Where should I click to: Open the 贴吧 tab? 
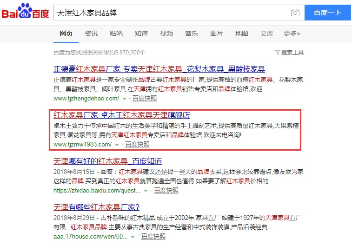pyautogui.click(x=116, y=33)
